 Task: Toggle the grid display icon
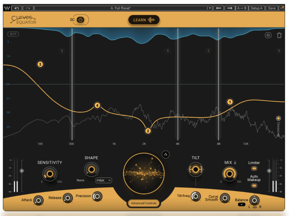pos(268,35)
